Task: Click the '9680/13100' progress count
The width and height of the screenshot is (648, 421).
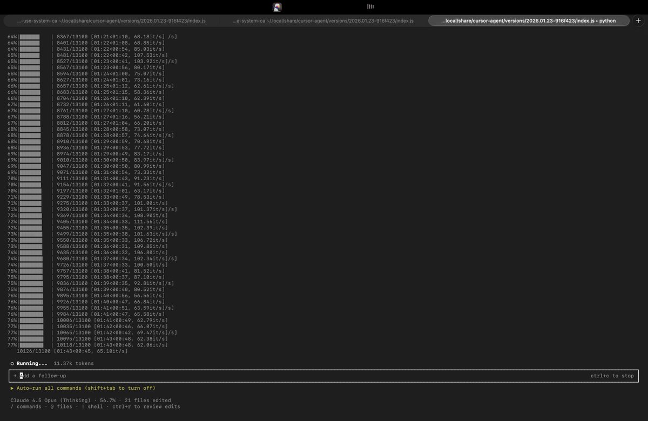Action: pos(72,259)
